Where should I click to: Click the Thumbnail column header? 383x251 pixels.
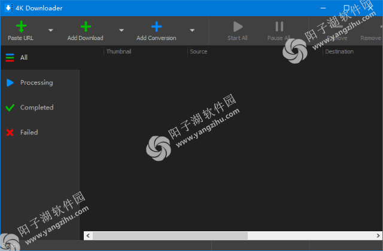click(x=118, y=51)
